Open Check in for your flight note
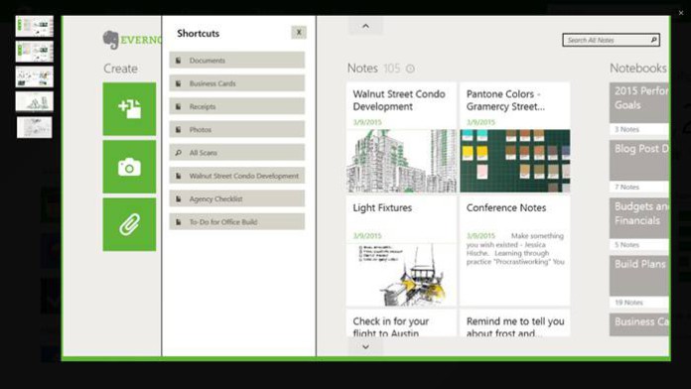 coord(401,323)
